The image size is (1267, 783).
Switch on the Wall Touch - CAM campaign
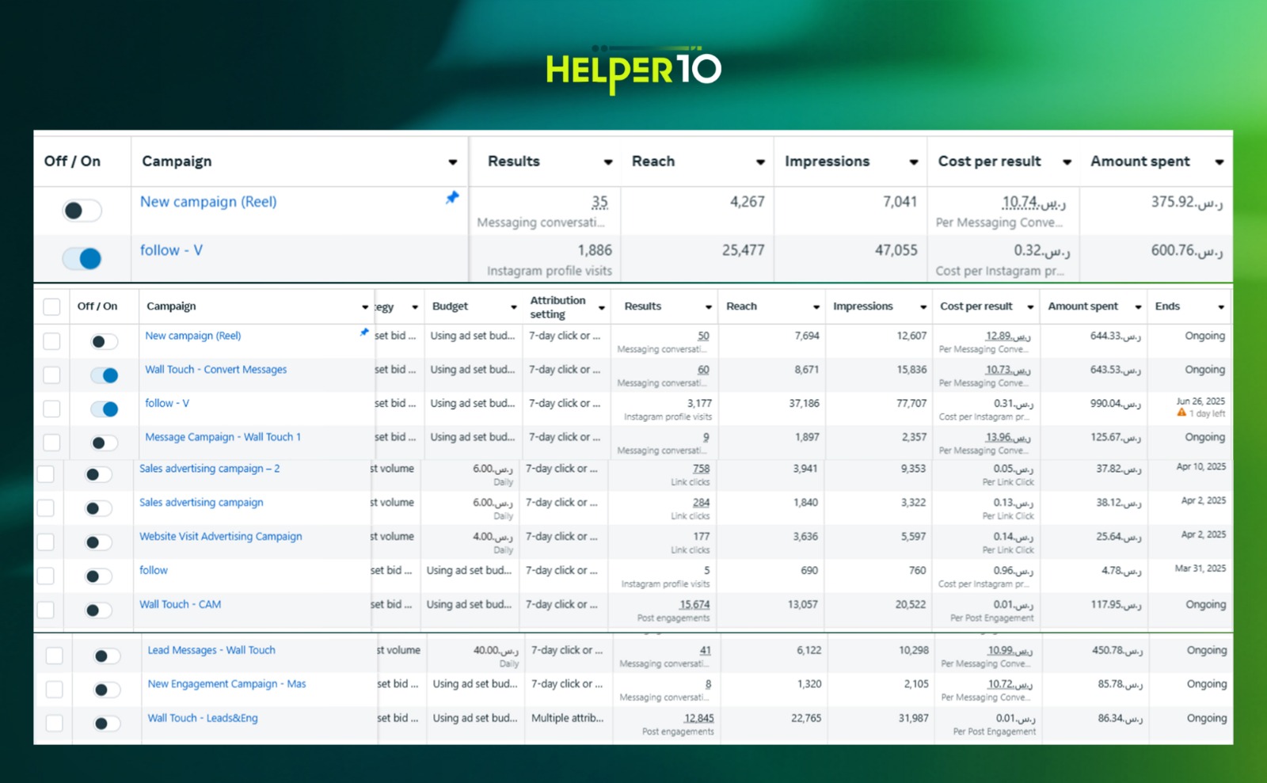tap(99, 610)
